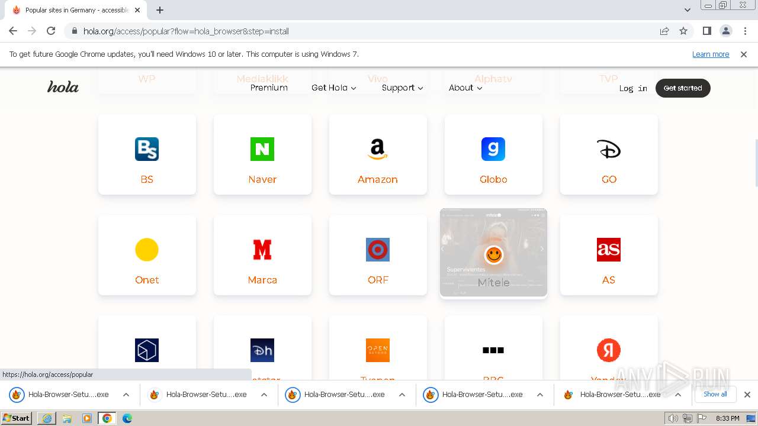This screenshot has height=426, width=758.
Task: Click Show all downloads button
Action: pos(715,394)
